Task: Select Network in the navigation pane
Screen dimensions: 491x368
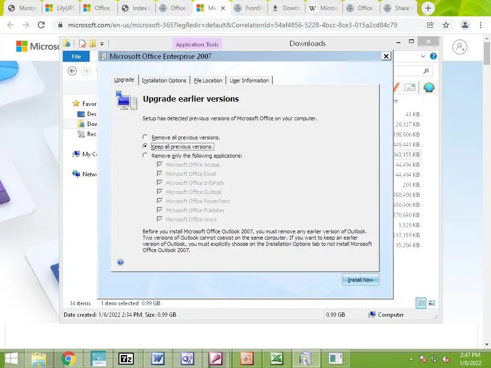Action: point(84,174)
